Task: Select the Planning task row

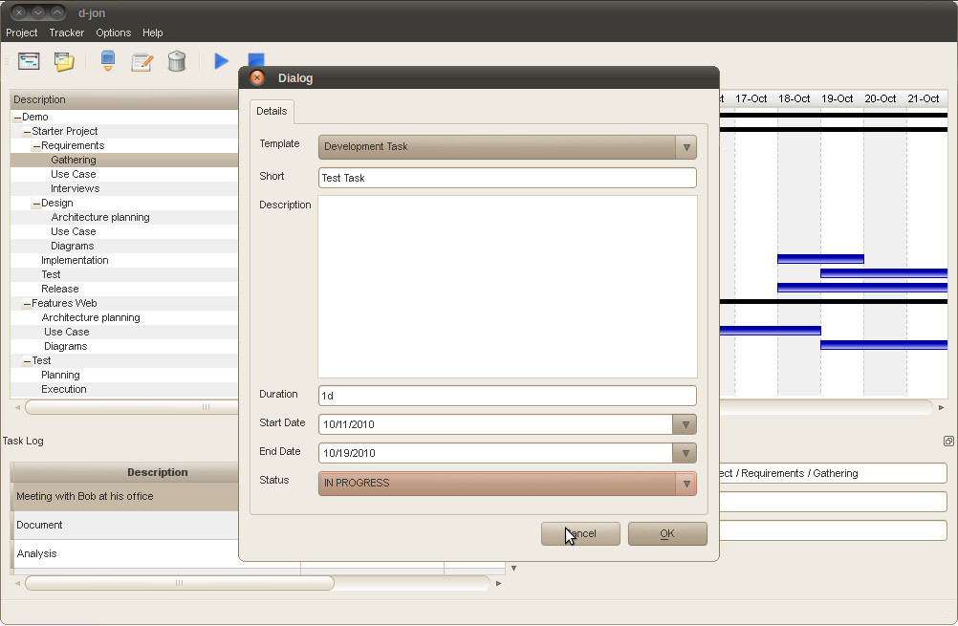Action: (124, 375)
